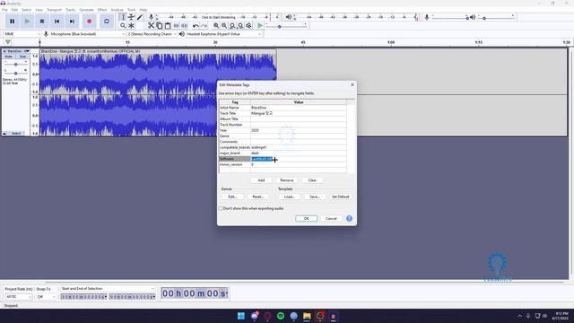Start playback with the green Play button
Screen dimensions: 574x323
27,22
